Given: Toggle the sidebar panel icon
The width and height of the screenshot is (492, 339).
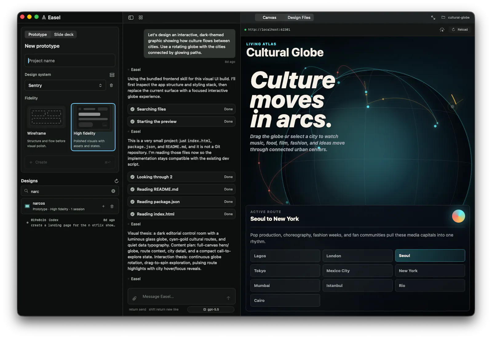Looking at the screenshot, I should pos(131,18).
